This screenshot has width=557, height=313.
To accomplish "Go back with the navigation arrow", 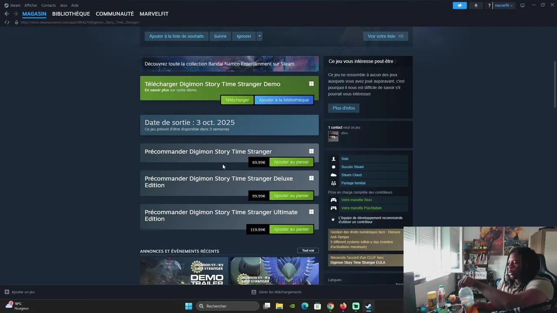I will coord(7,14).
